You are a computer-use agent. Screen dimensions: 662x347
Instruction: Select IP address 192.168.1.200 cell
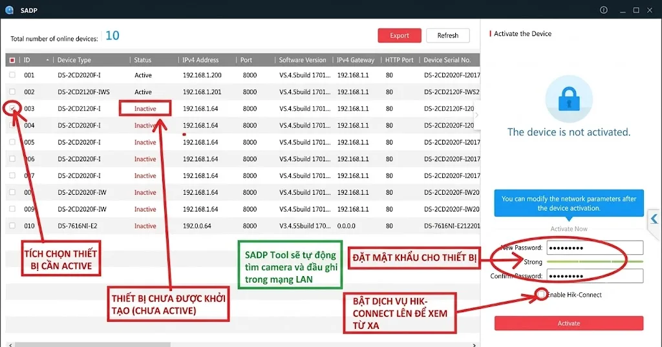point(202,75)
